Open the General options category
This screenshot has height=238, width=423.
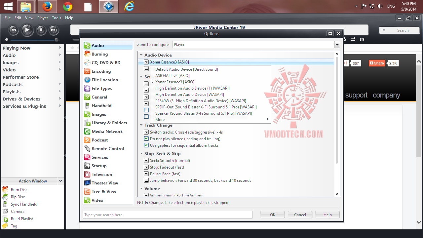pos(99,97)
